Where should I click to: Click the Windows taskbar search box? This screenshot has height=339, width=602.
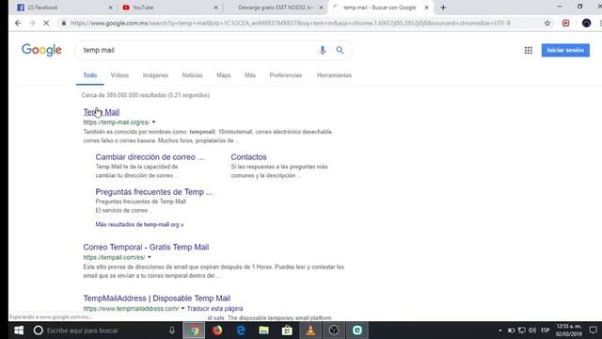point(103,331)
